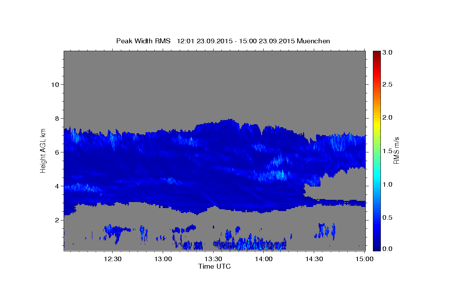Click the 'Muenchen' station name in title
The image size is (452, 301).
pos(313,41)
